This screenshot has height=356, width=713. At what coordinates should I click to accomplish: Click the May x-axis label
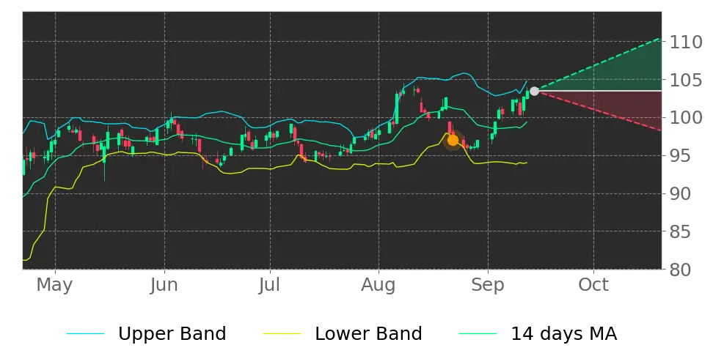tap(54, 285)
